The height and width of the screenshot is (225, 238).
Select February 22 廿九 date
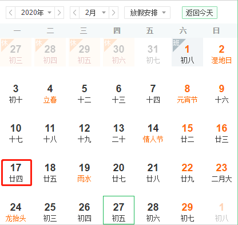click(x=187, y=173)
